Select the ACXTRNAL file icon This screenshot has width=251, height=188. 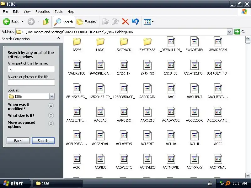coord(218,159)
